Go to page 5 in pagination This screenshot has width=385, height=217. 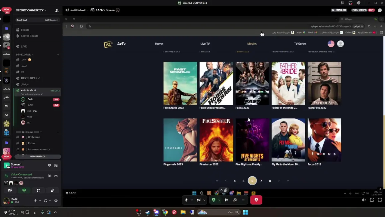point(243,181)
